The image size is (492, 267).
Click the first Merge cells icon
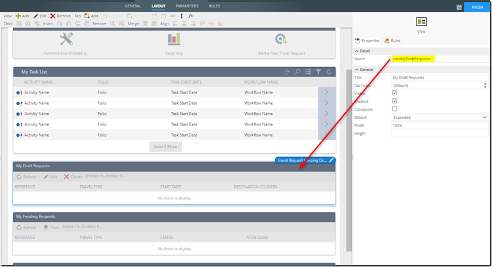tap(145, 23)
